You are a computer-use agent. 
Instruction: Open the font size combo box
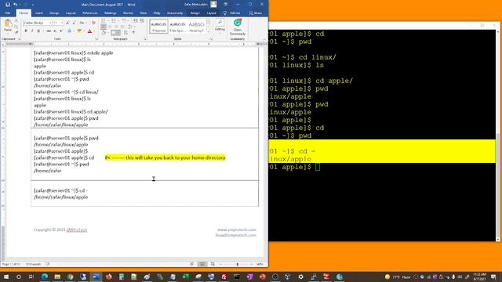58,23
